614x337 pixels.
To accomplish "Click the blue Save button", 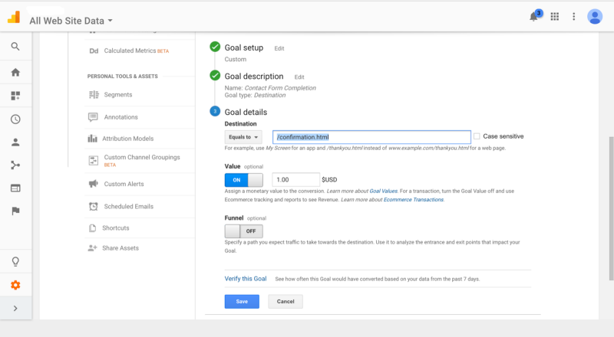I will pyautogui.click(x=242, y=302).
